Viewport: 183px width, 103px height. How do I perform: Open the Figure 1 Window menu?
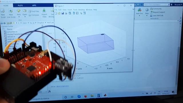point(89,10)
